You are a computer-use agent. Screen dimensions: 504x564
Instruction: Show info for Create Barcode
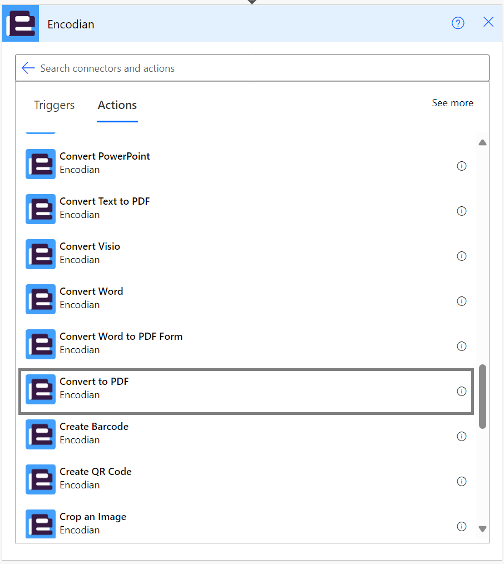[462, 436]
